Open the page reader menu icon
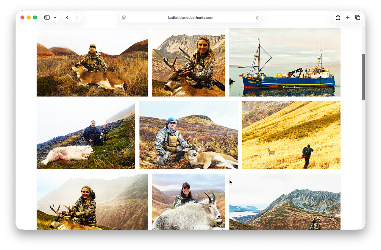381x250 pixels. 124,18
